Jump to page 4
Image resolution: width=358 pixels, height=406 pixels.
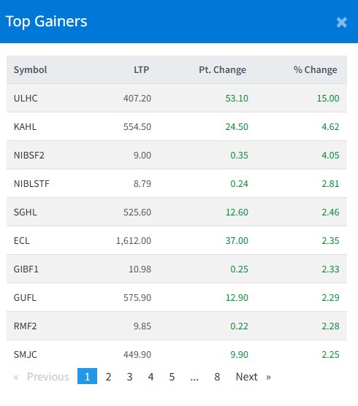[x=151, y=377]
